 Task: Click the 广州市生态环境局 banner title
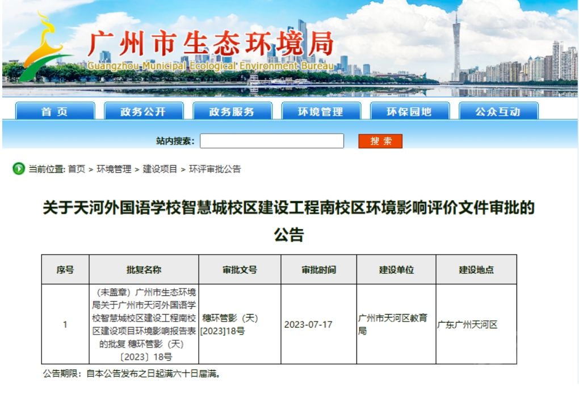click(211, 44)
